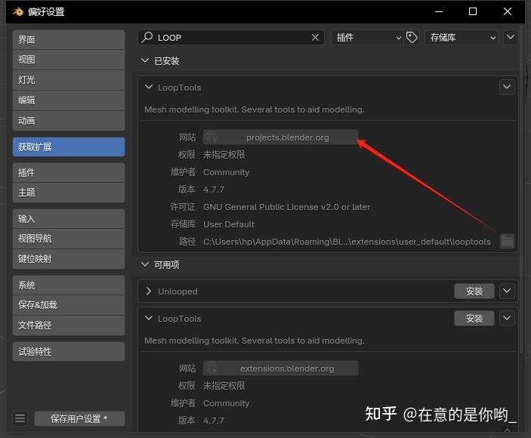Switch to the 界面 preferences tab
The image size is (531, 438).
click(69, 39)
